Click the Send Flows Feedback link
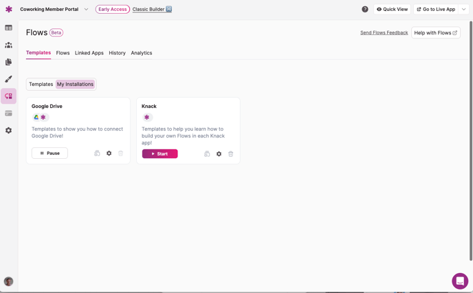Viewport: 473px width, 293px height. pyautogui.click(x=384, y=32)
